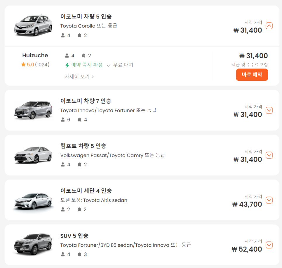
Task: Click the luggage icon under Toyota Innova/Fortuner
Action: point(79,120)
